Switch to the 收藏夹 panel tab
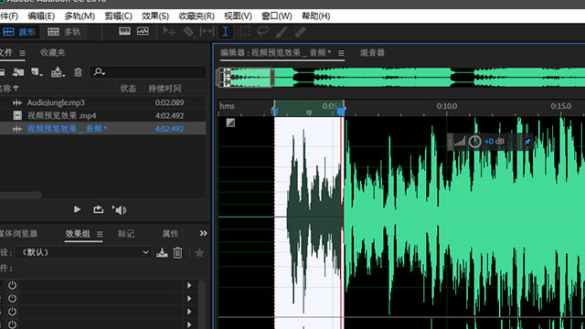 53,53
